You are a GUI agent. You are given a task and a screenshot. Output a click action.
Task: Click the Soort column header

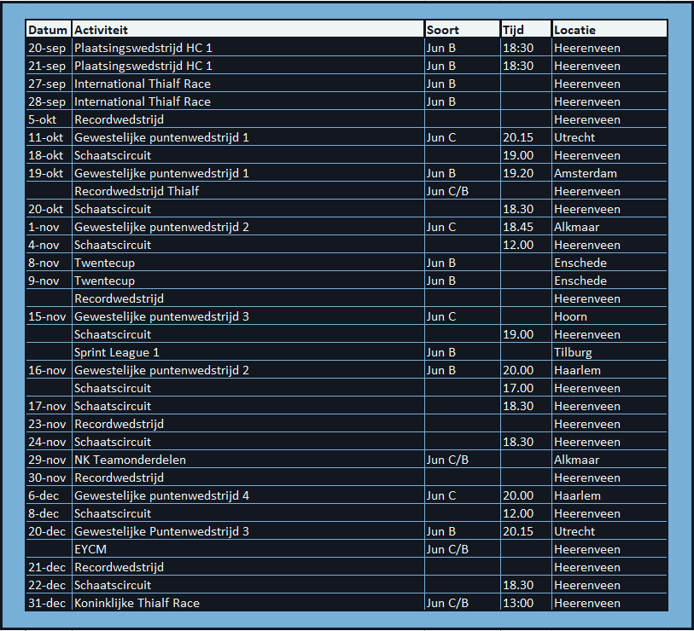(x=443, y=30)
